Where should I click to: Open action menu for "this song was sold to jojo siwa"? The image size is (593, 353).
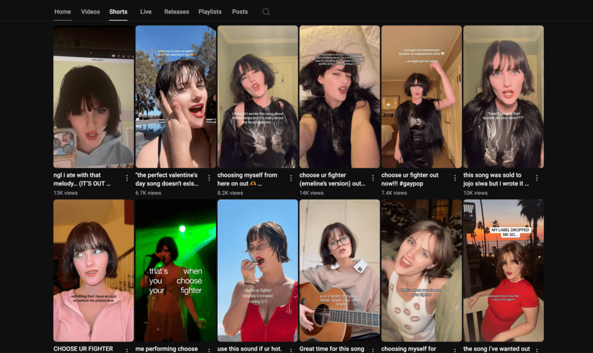(x=536, y=179)
